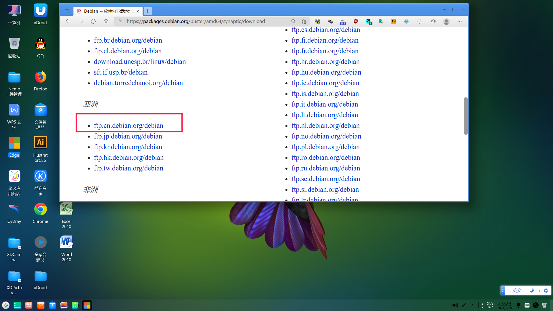
Task: Open the Edge settings and more menu
Action: point(460,21)
